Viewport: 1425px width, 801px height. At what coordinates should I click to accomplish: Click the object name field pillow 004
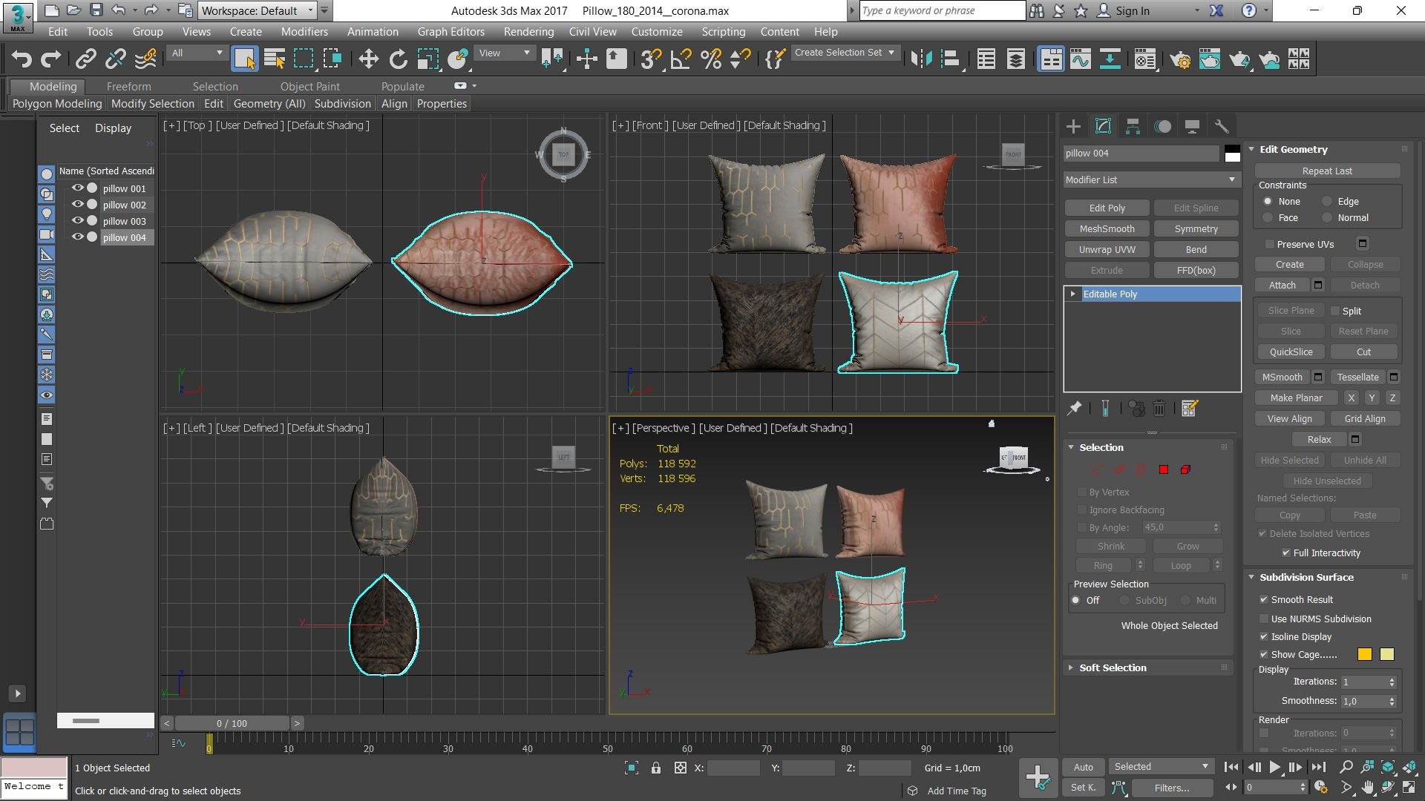[x=1141, y=154]
